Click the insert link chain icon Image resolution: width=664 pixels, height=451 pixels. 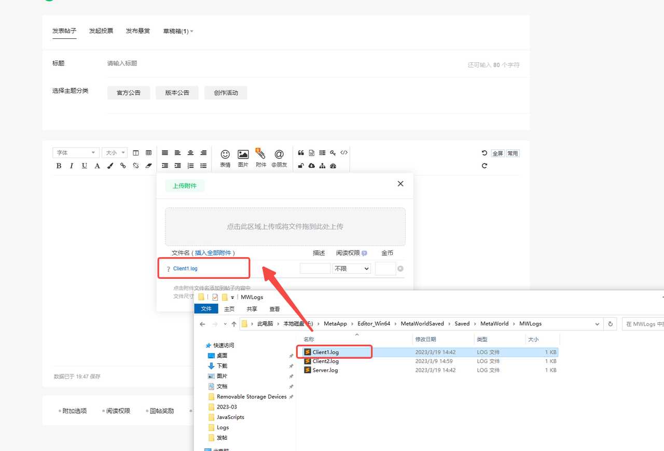pyautogui.click(x=123, y=166)
